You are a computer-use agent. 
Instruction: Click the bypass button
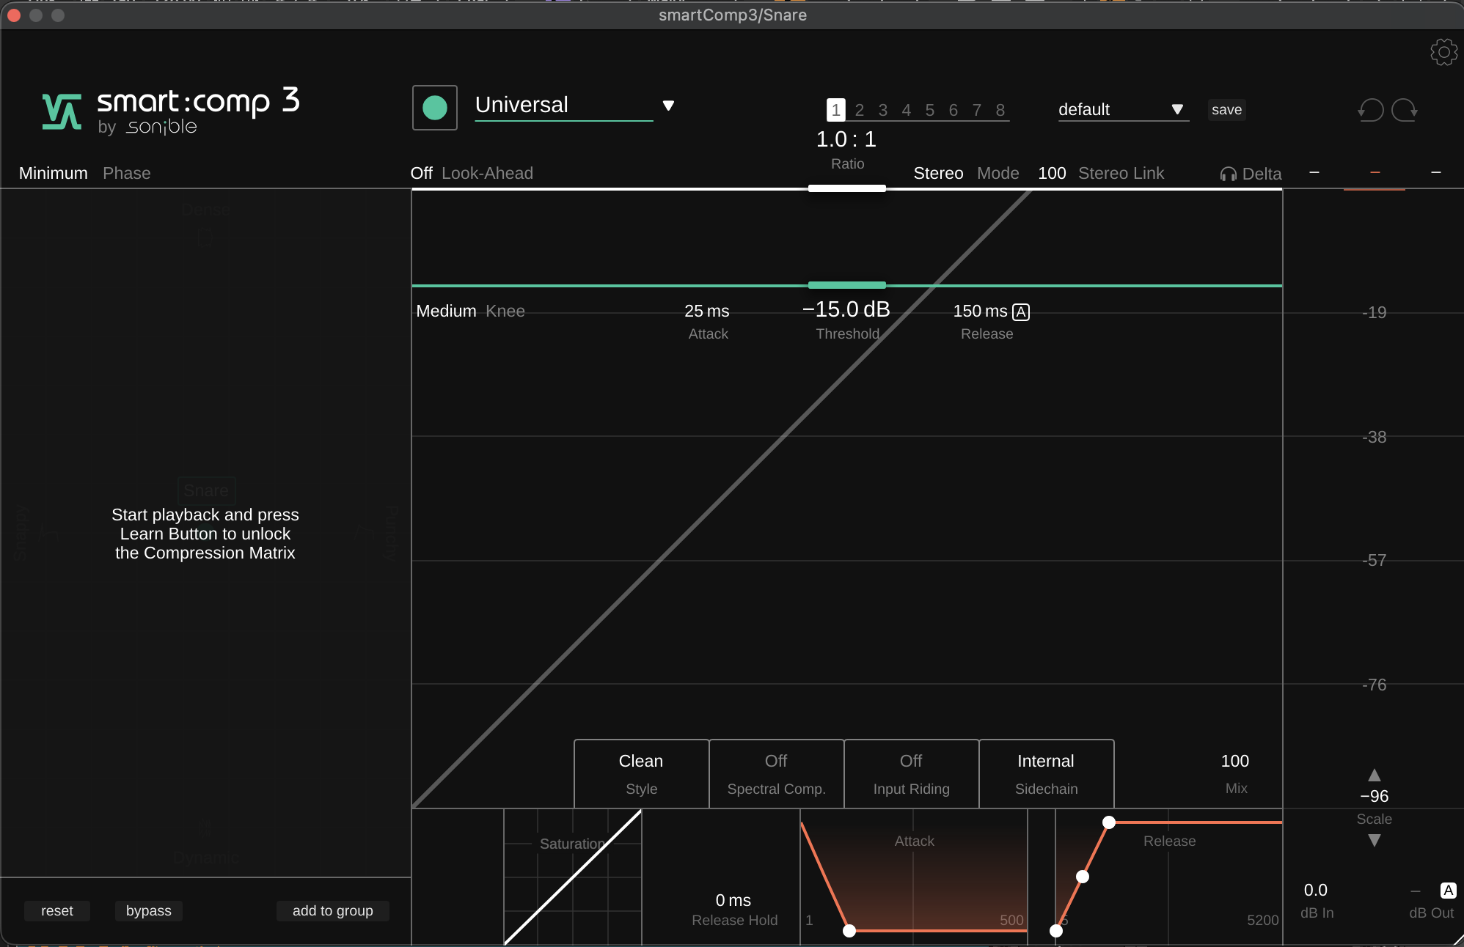148,910
